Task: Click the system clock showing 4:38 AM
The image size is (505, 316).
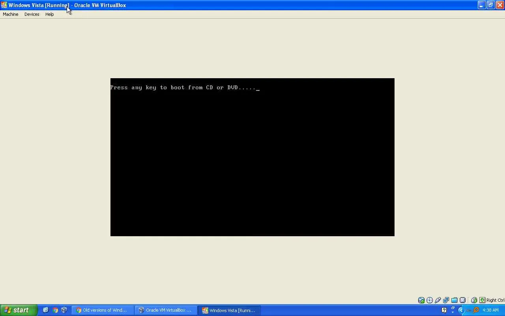Action: 490,310
